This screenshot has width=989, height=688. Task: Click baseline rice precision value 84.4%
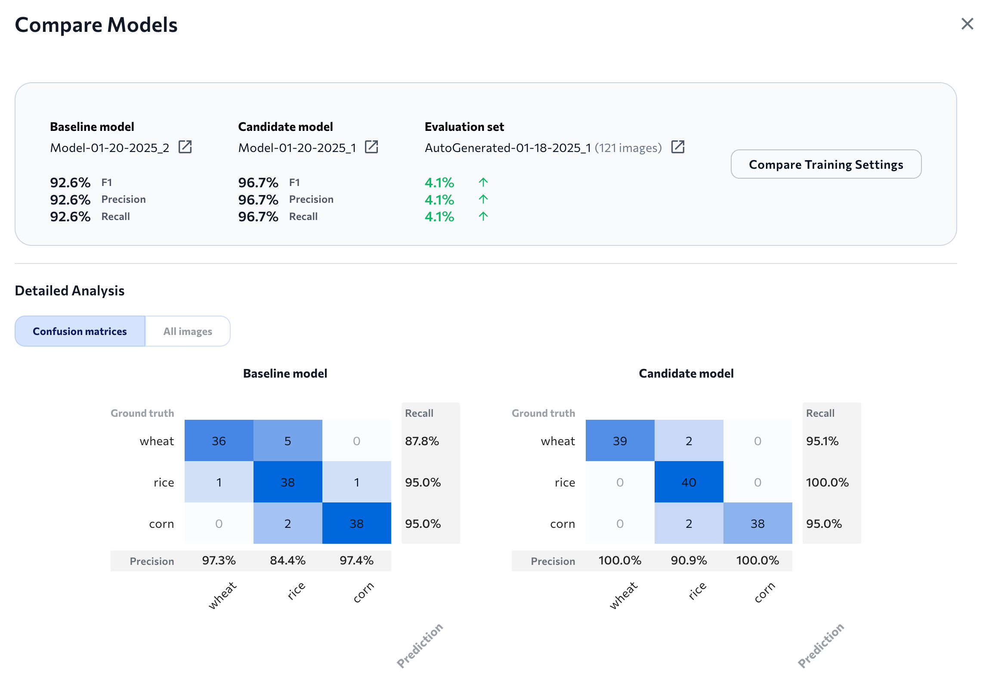pyautogui.click(x=288, y=561)
